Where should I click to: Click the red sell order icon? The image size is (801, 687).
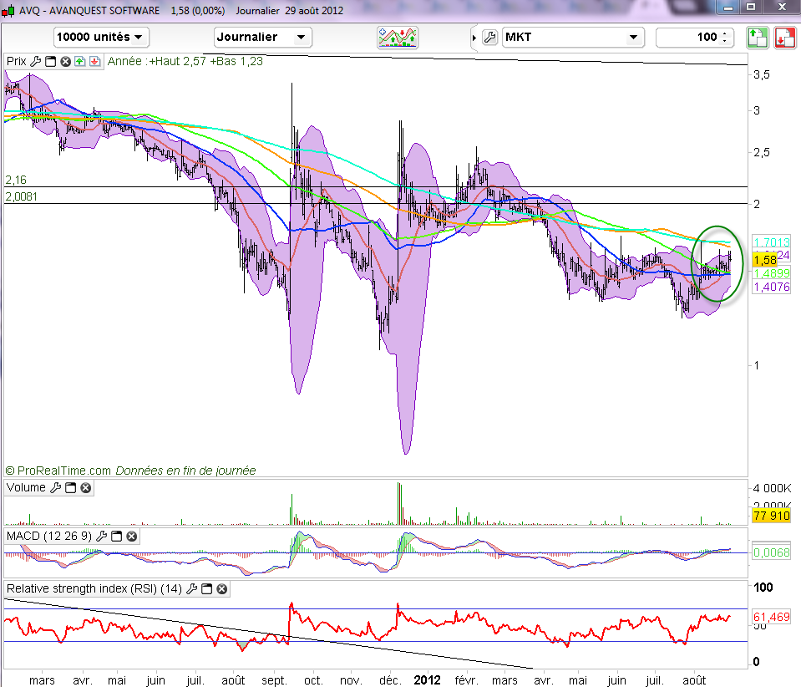[784, 37]
